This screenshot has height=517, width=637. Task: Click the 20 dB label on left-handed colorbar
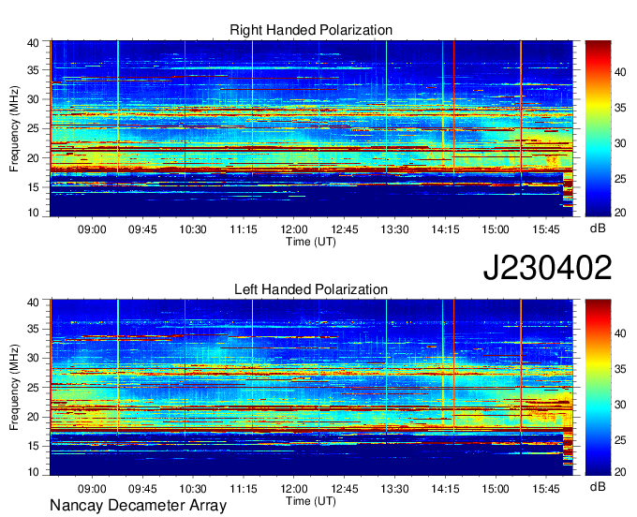coord(620,471)
